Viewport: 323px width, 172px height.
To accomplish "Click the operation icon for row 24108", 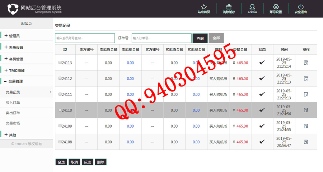I will click(306, 142).
